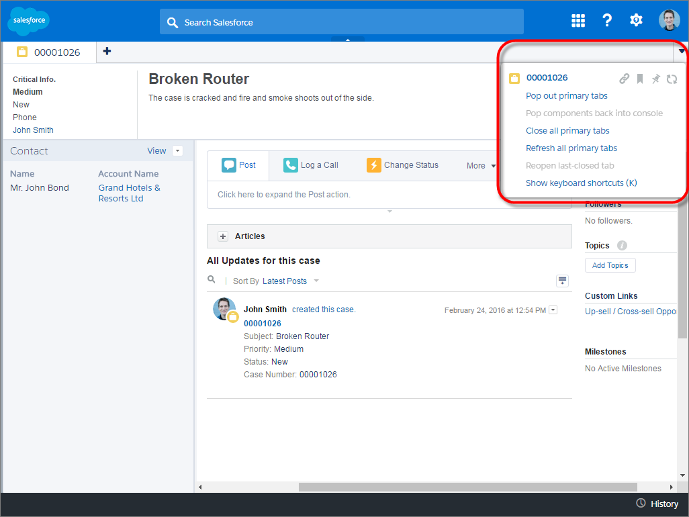Choose Pop components back into console
Screen dimensions: 689x517
pos(594,113)
